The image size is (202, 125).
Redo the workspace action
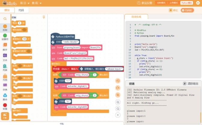pyautogui.click(x=118, y=88)
